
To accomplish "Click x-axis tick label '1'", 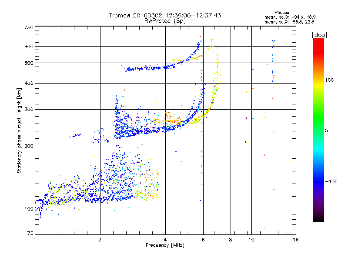I will 35,240.
